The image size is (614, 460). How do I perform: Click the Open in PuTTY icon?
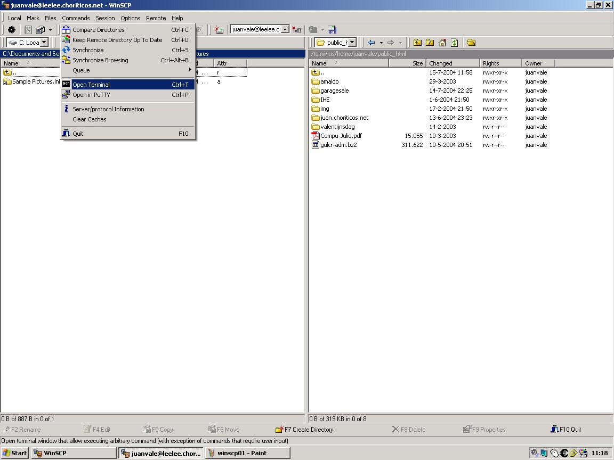point(66,95)
